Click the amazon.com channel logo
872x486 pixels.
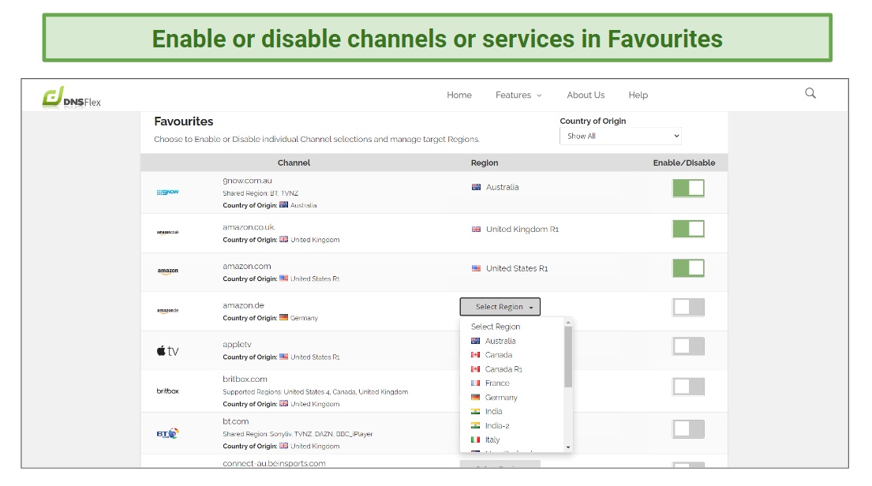point(167,271)
